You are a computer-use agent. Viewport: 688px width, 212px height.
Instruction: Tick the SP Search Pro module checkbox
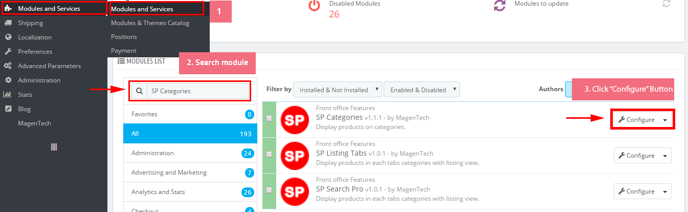coord(269,190)
